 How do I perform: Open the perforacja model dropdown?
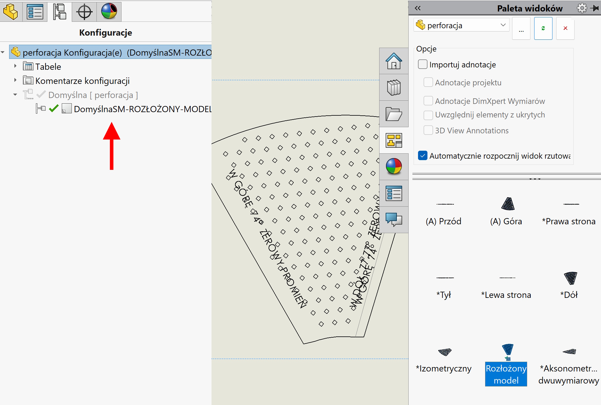pyautogui.click(x=503, y=25)
